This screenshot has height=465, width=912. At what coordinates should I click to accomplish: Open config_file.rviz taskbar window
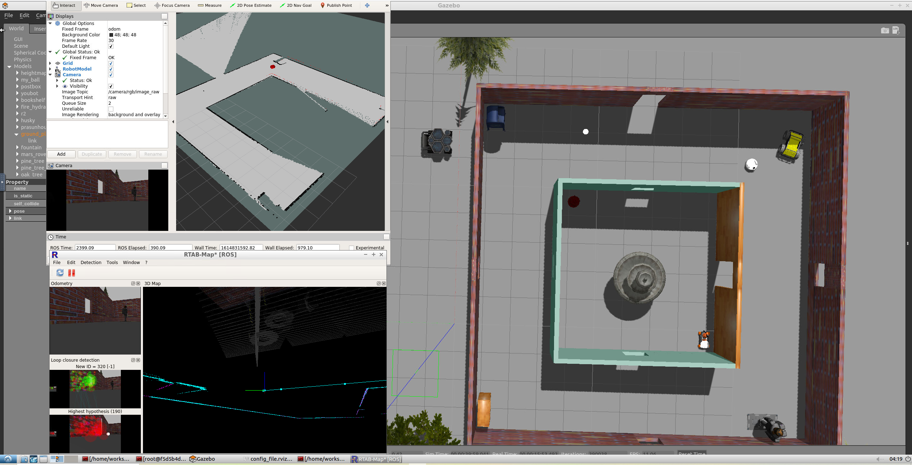tap(268, 459)
